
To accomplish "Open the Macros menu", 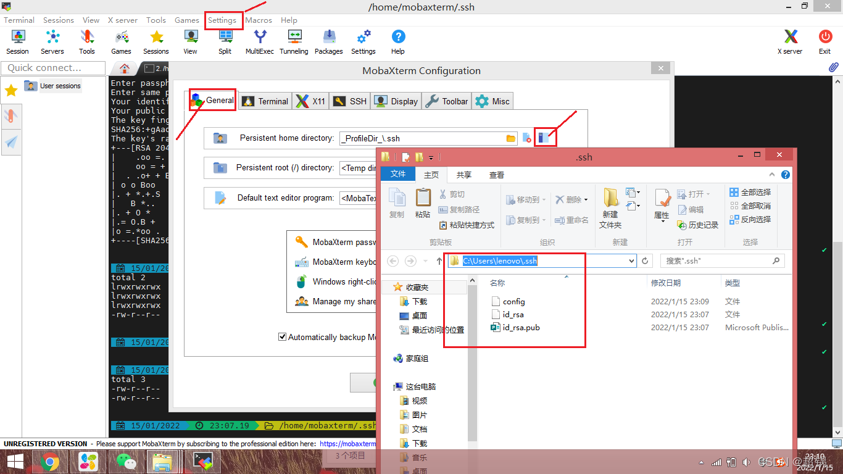I will coord(259,20).
